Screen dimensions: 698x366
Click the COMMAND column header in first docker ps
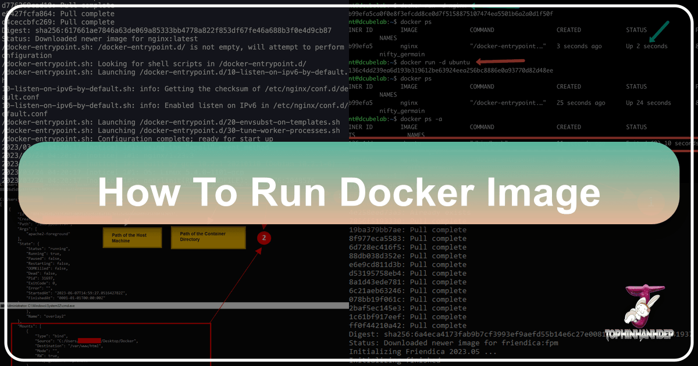(482, 30)
